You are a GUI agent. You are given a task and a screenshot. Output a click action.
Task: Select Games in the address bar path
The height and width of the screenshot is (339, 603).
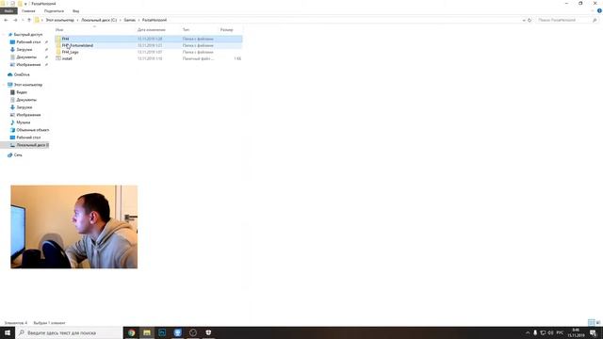[130, 20]
